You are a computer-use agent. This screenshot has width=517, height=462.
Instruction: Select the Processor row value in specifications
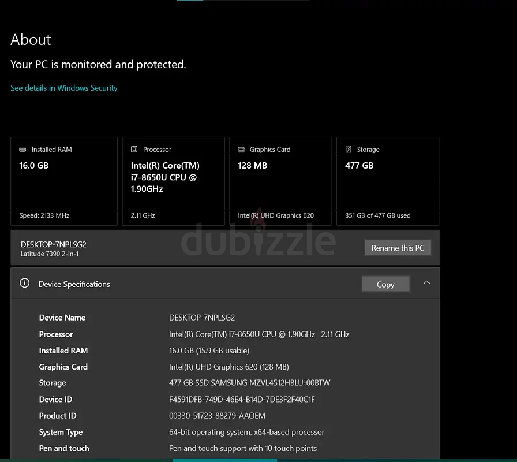pos(259,334)
